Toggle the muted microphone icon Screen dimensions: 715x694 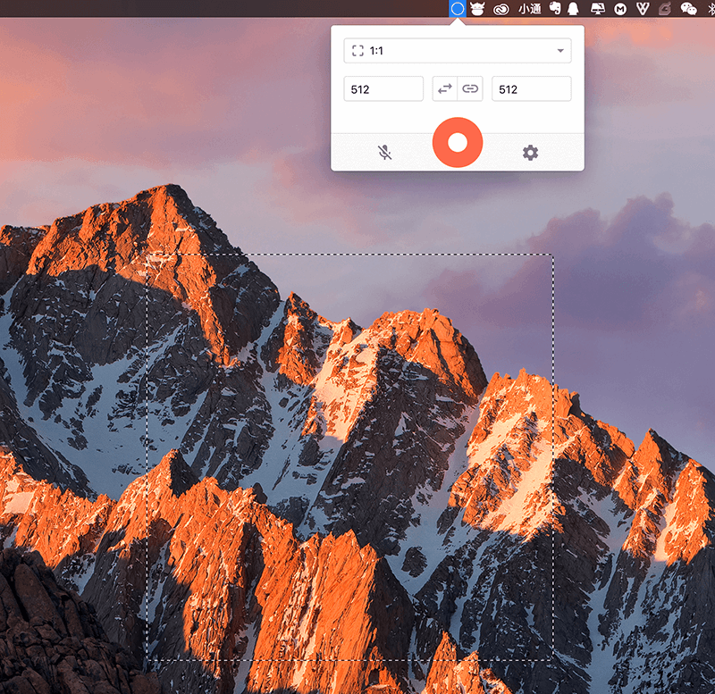click(x=385, y=153)
